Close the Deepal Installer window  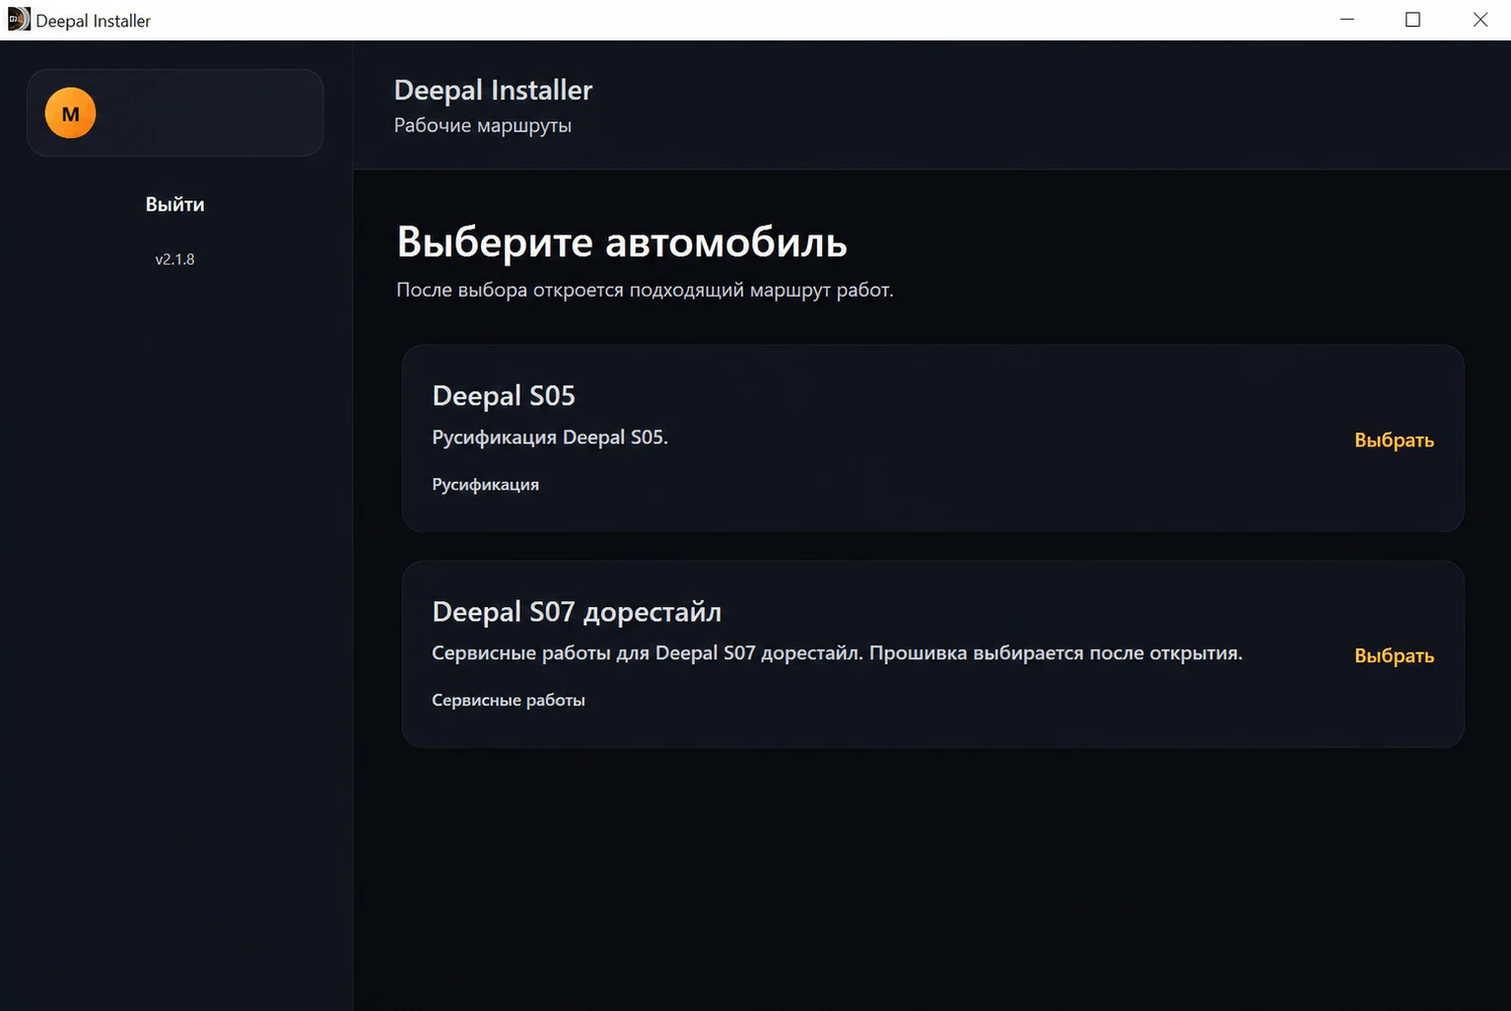(1479, 20)
